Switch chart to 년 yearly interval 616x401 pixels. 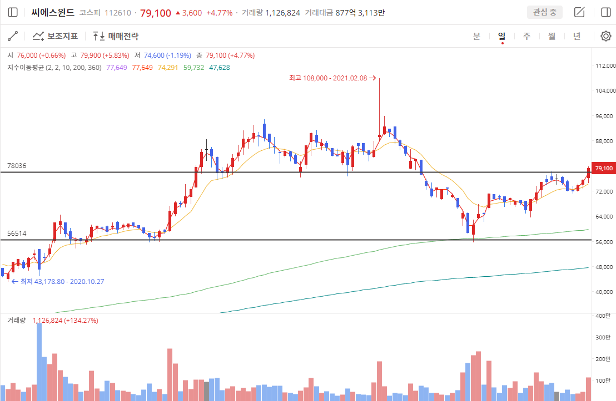(x=577, y=36)
